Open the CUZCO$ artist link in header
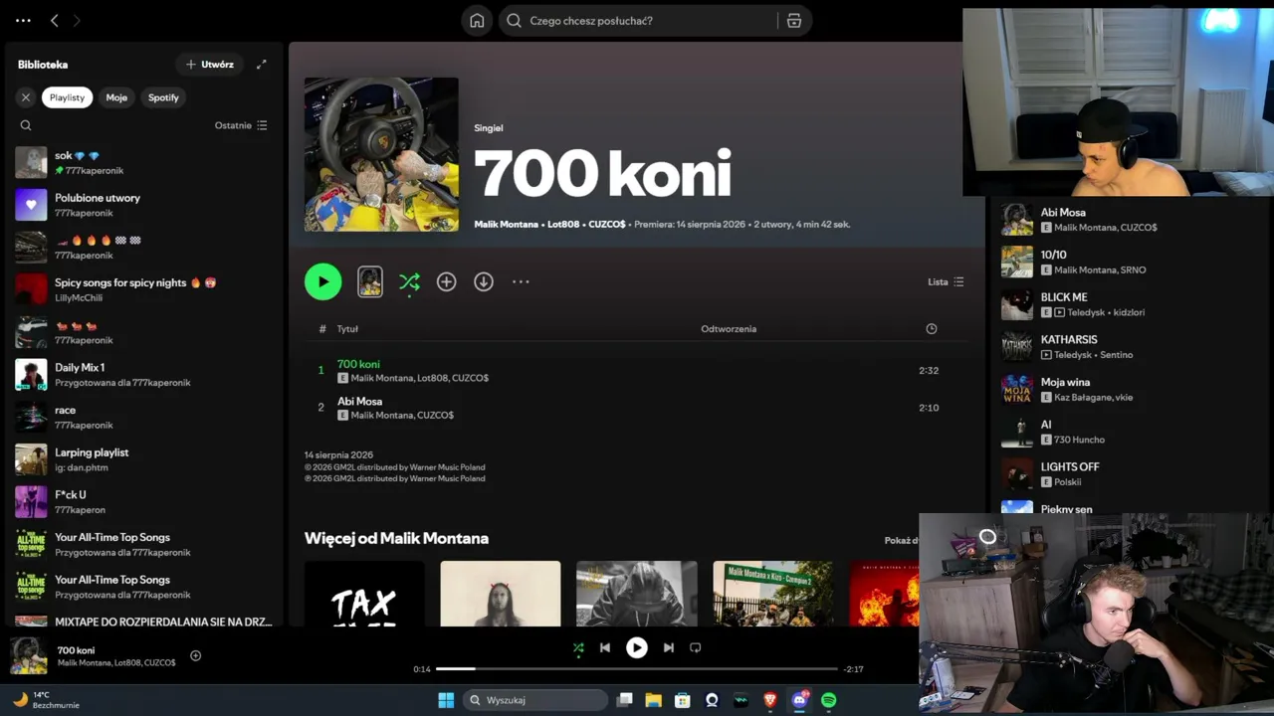 tap(607, 225)
